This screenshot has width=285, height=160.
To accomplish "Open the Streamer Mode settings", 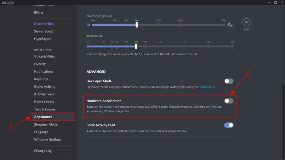I will pos(46,124).
